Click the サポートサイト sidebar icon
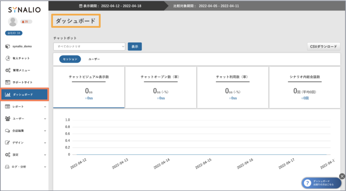 (x=8, y=82)
